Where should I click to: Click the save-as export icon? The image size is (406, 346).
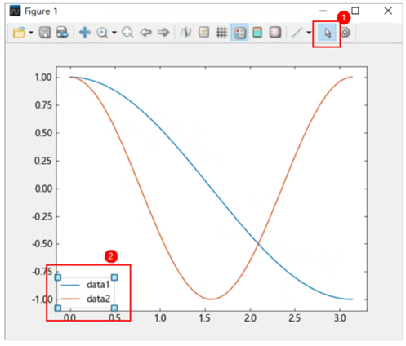[62, 33]
